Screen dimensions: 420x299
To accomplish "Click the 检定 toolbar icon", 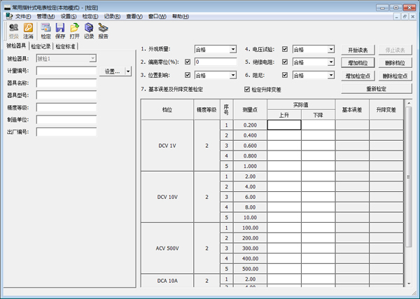I will (x=45, y=29).
